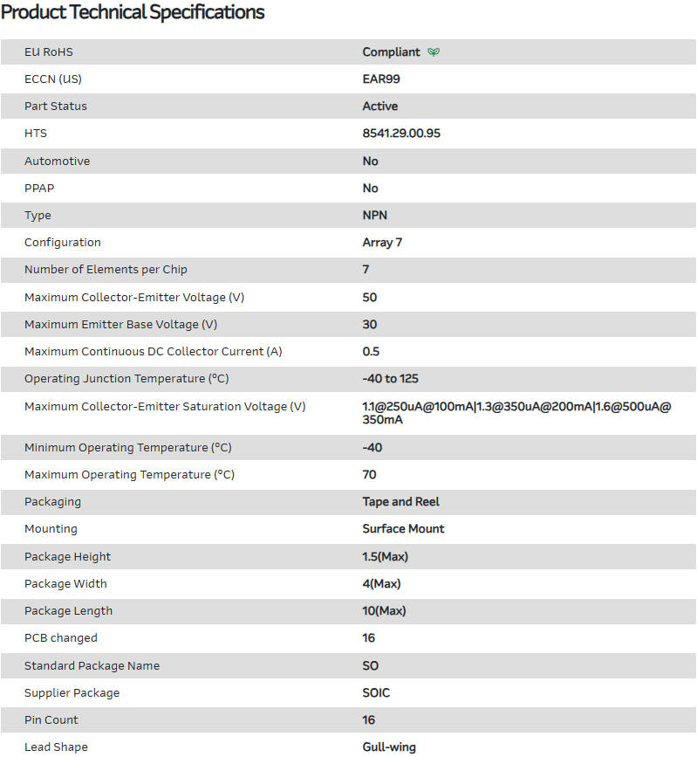Click the green leaf icon beside Compliant
697x757 pixels.
[x=434, y=52]
